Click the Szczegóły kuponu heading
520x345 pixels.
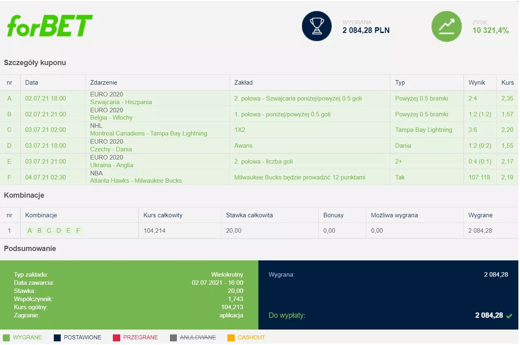pyautogui.click(x=35, y=63)
